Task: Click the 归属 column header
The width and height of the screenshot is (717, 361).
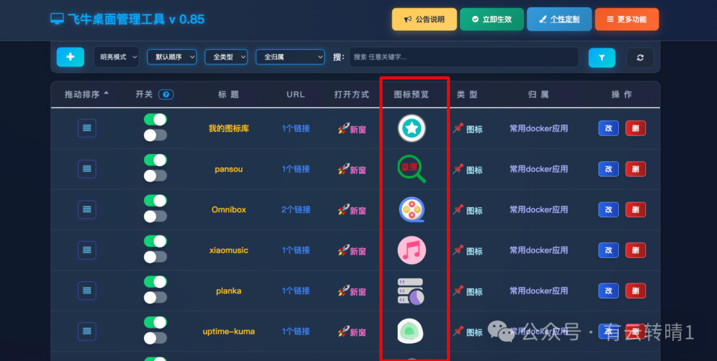Action: (x=538, y=95)
